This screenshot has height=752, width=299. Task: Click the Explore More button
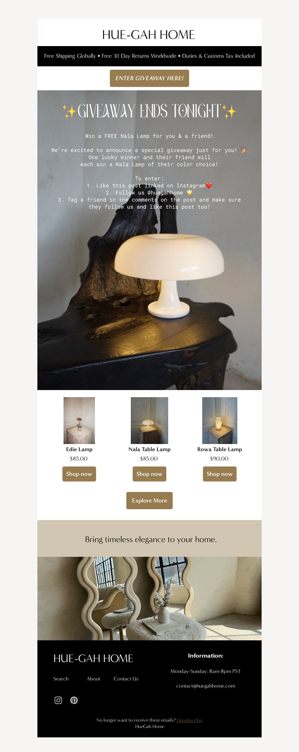click(x=149, y=501)
